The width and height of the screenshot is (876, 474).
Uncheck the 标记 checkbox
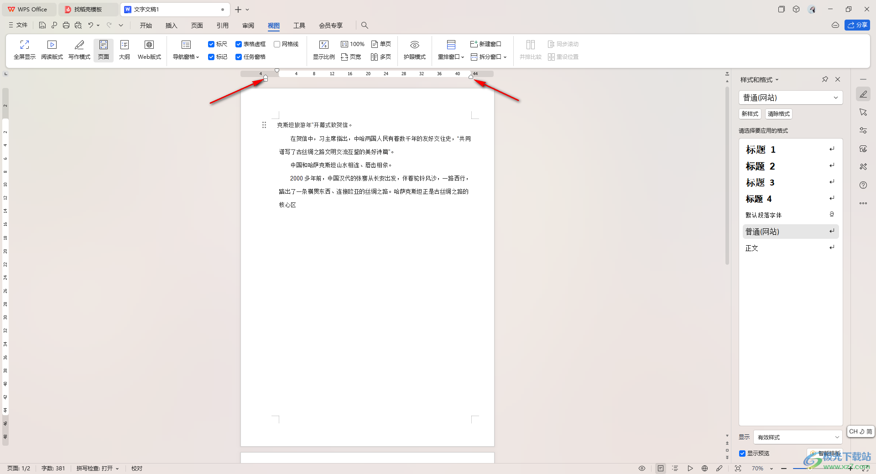pos(211,57)
